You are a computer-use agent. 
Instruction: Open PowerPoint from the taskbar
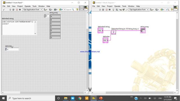pyautogui.click(x=101, y=98)
